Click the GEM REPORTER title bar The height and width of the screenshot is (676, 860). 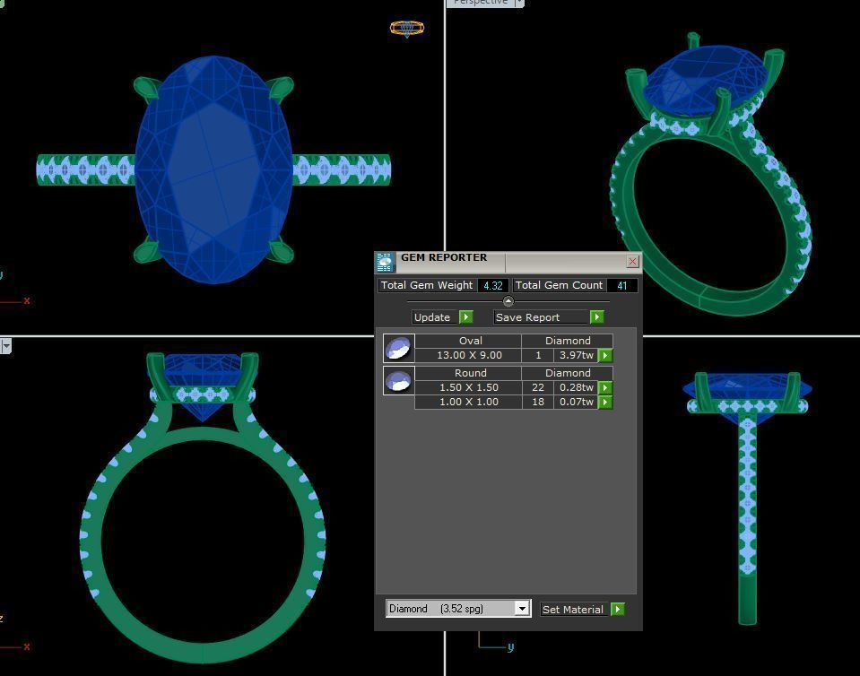pyautogui.click(x=510, y=262)
